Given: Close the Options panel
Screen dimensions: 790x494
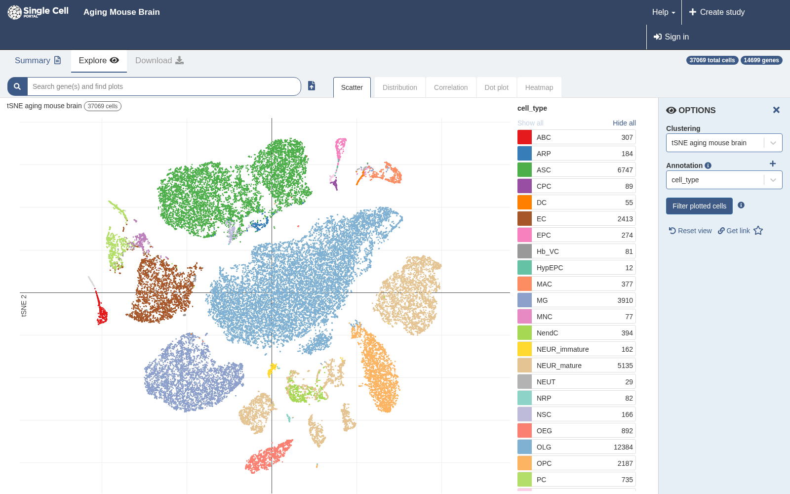Looking at the screenshot, I should coord(776,110).
